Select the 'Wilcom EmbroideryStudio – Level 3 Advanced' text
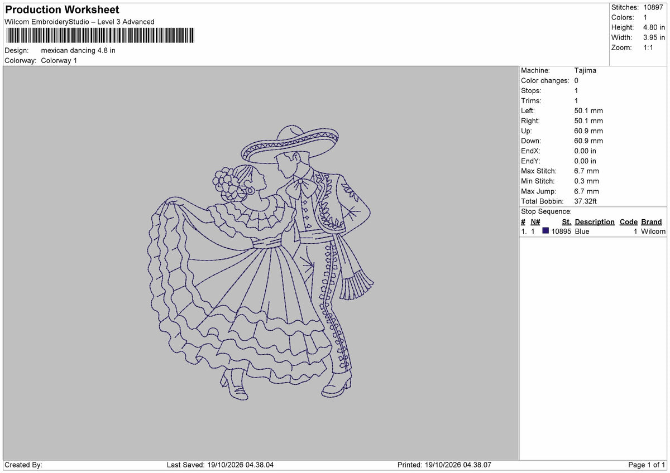This screenshot has width=670, height=473. [x=79, y=22]
